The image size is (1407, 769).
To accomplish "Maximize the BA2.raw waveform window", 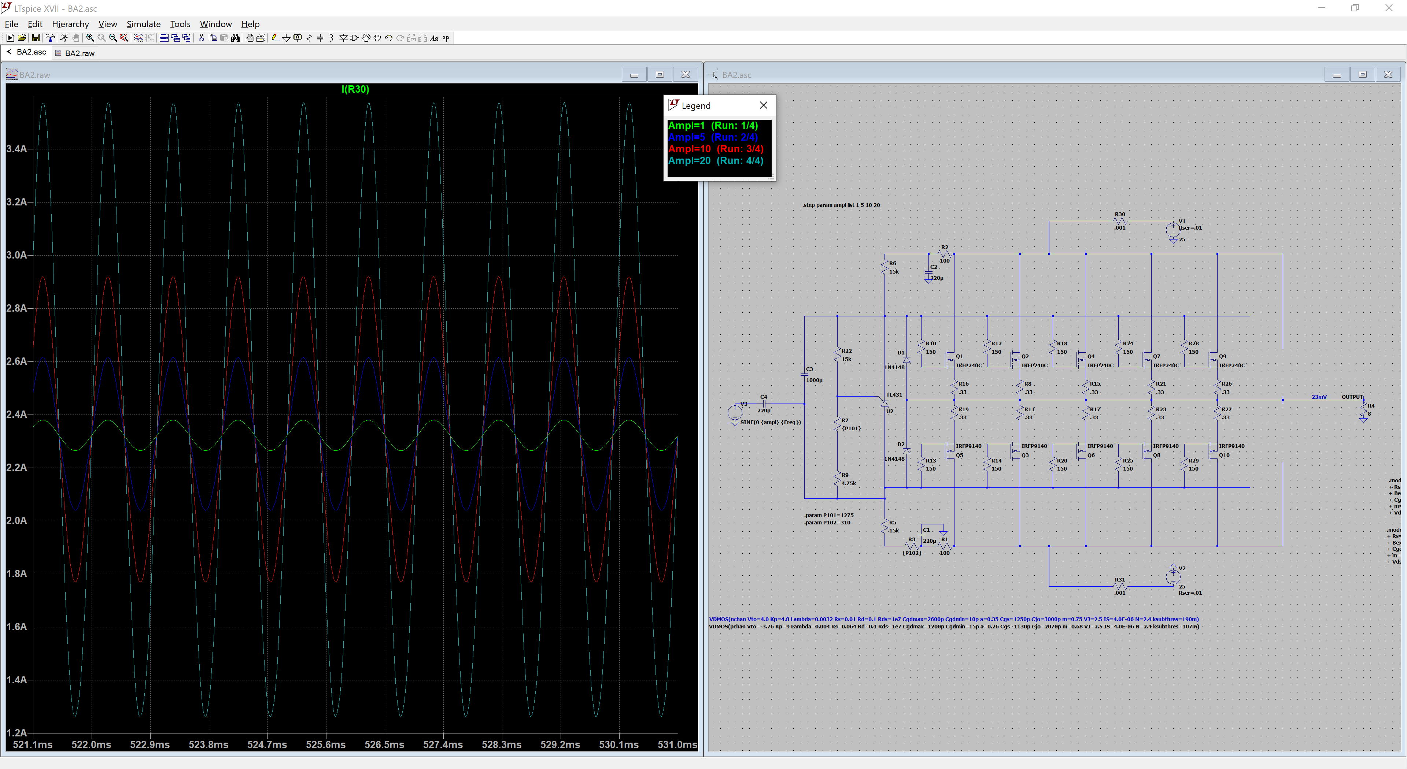I will 660,74.
